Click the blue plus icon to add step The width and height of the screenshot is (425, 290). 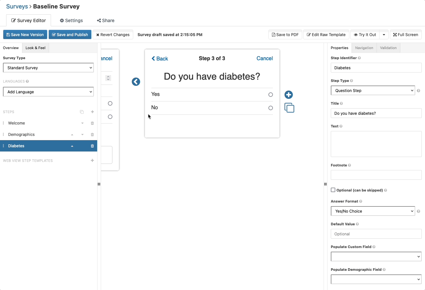click(x=289, y=95)
